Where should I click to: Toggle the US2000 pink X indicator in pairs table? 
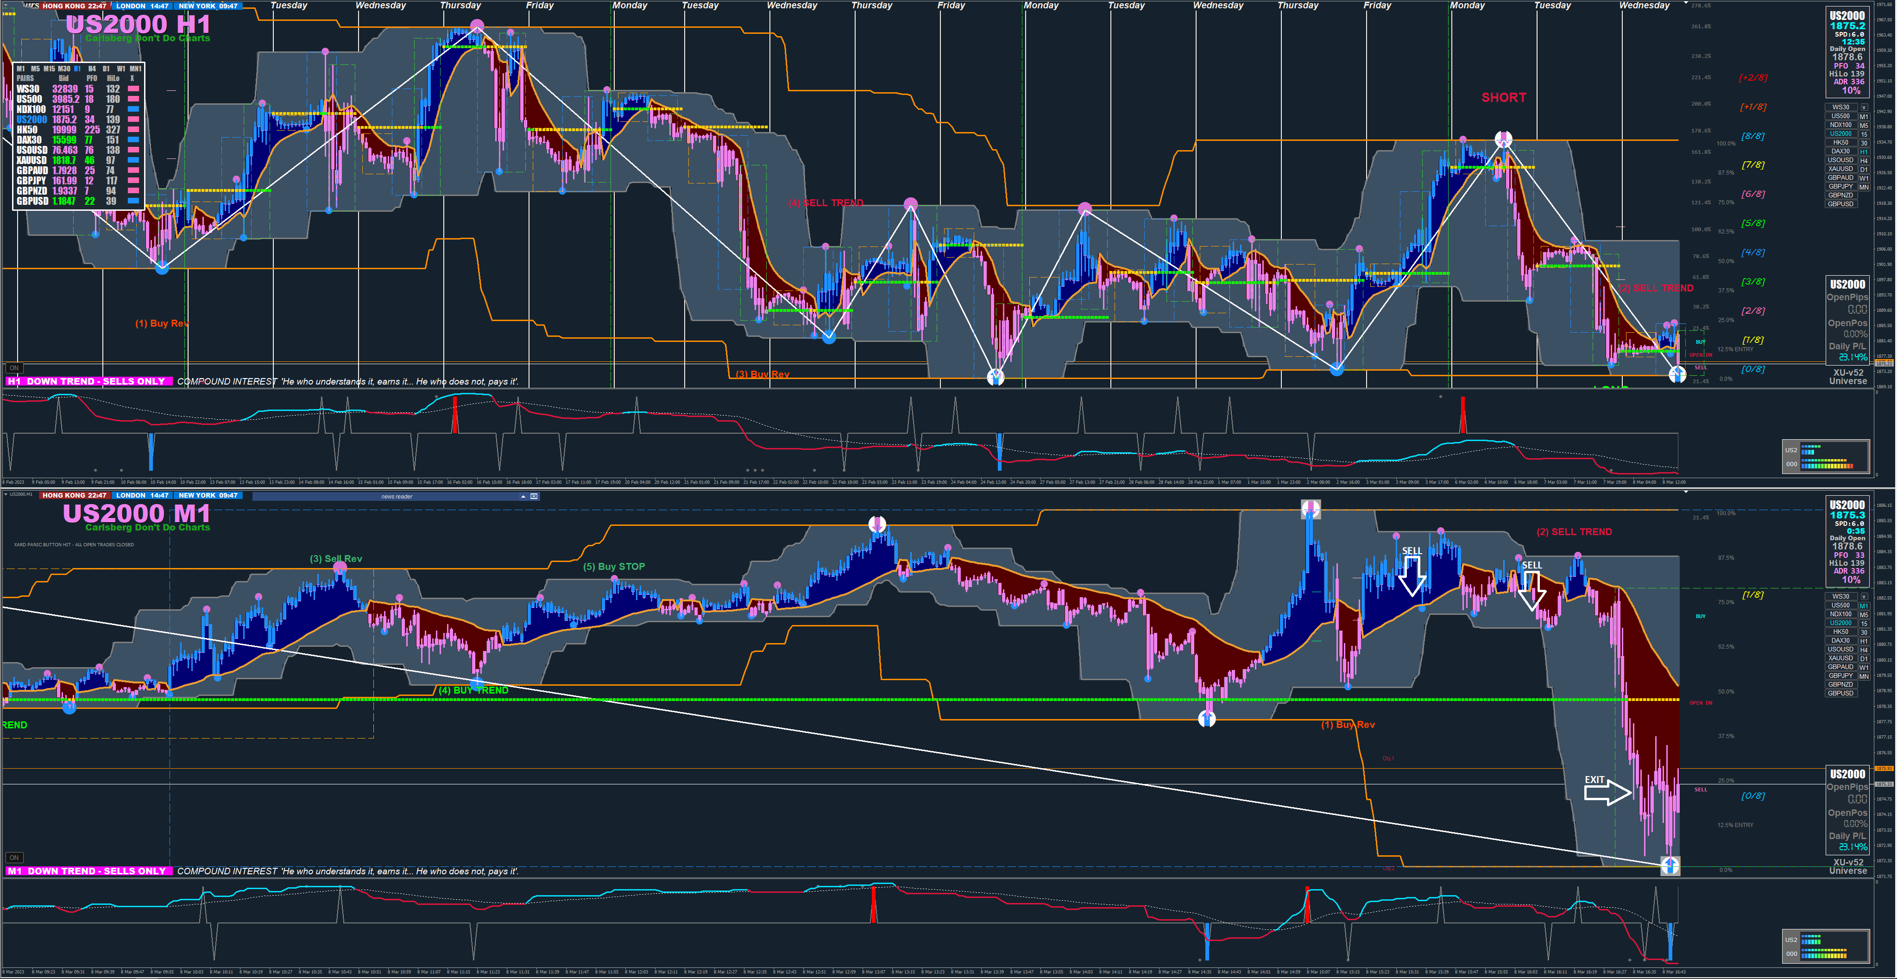[x=133, y=120]
